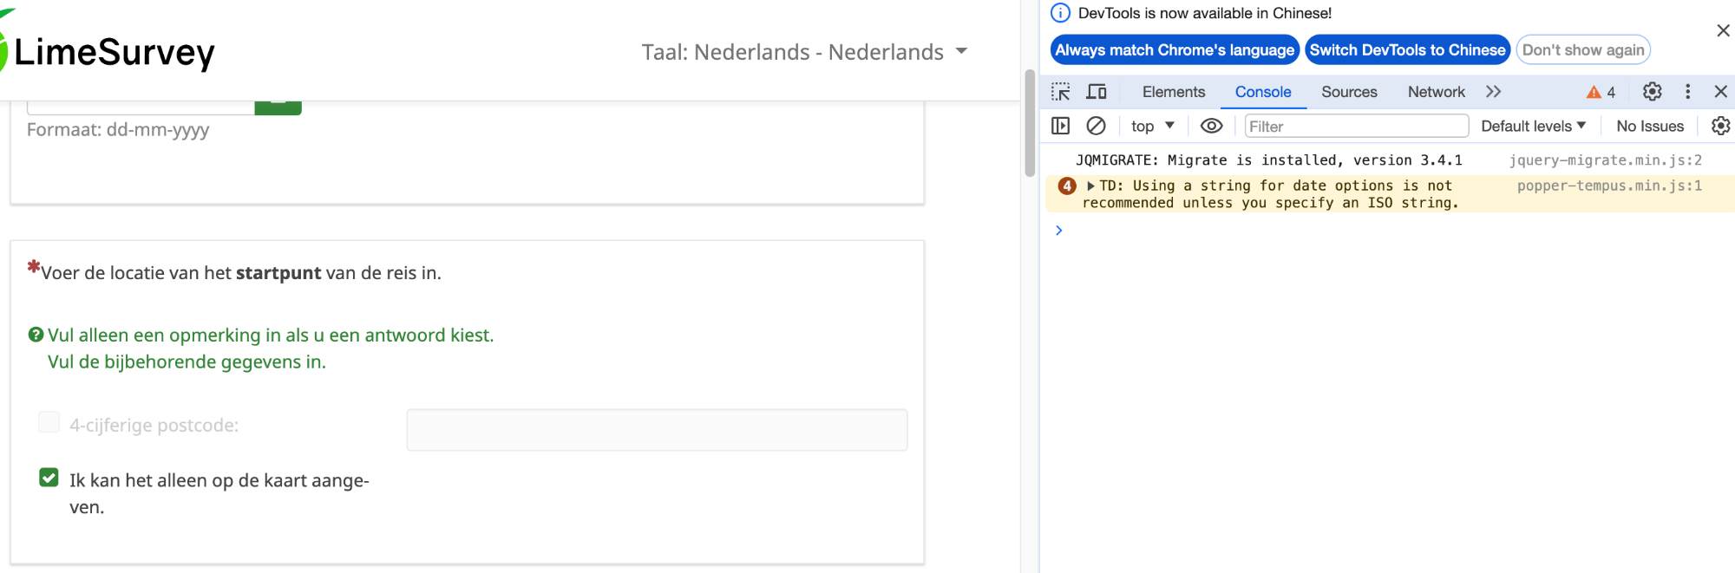Screen dimensions: 1735x573
Task: Open the console settings gear icon
Action: click(x=1720, y=126)
